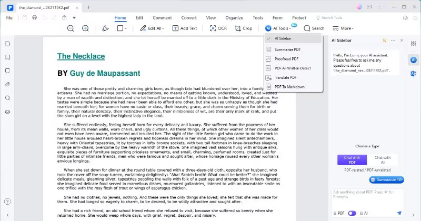Click the zoom out magnifier icon
This screenshot has width=421, height=221.
pyautogui.click(x=71, y=28)
